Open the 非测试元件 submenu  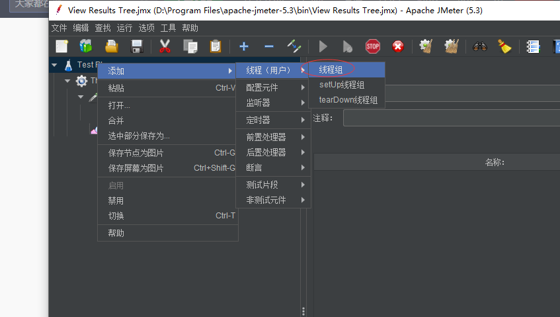tap(273, 200)
